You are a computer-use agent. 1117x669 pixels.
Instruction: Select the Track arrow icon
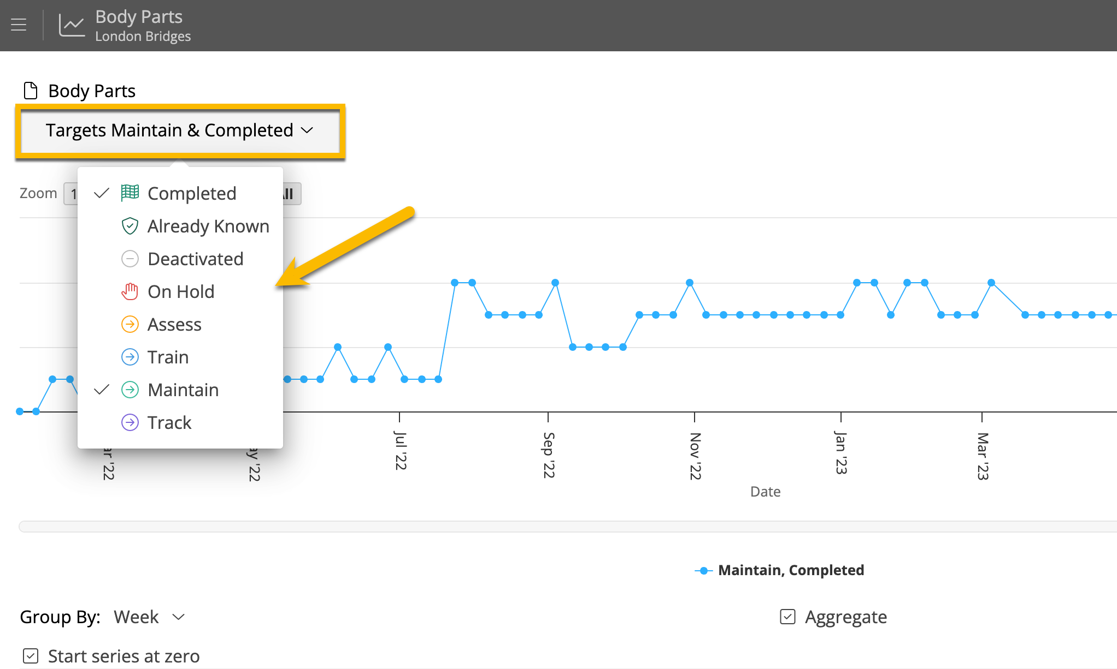coord(130,422)
